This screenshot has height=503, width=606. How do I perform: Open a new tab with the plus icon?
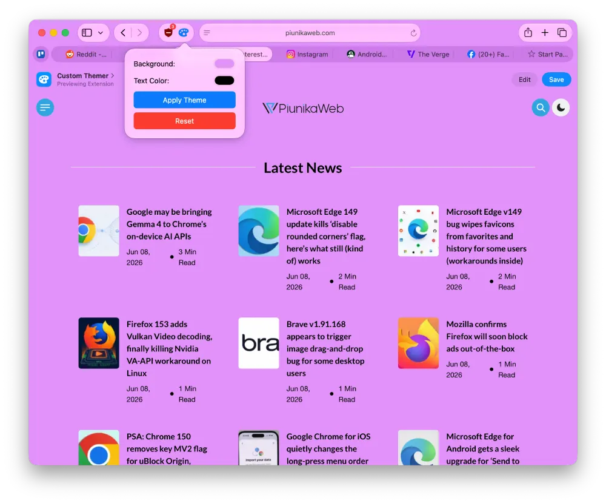coord(545,33)
